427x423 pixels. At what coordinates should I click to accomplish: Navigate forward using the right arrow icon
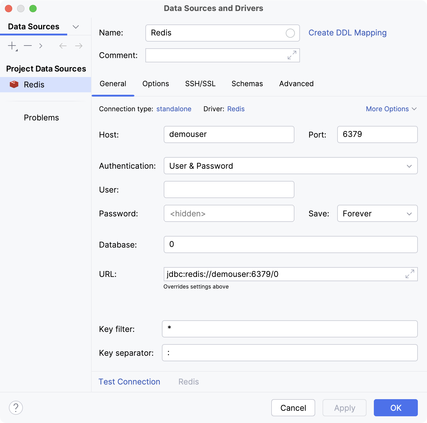pos(78,46)
